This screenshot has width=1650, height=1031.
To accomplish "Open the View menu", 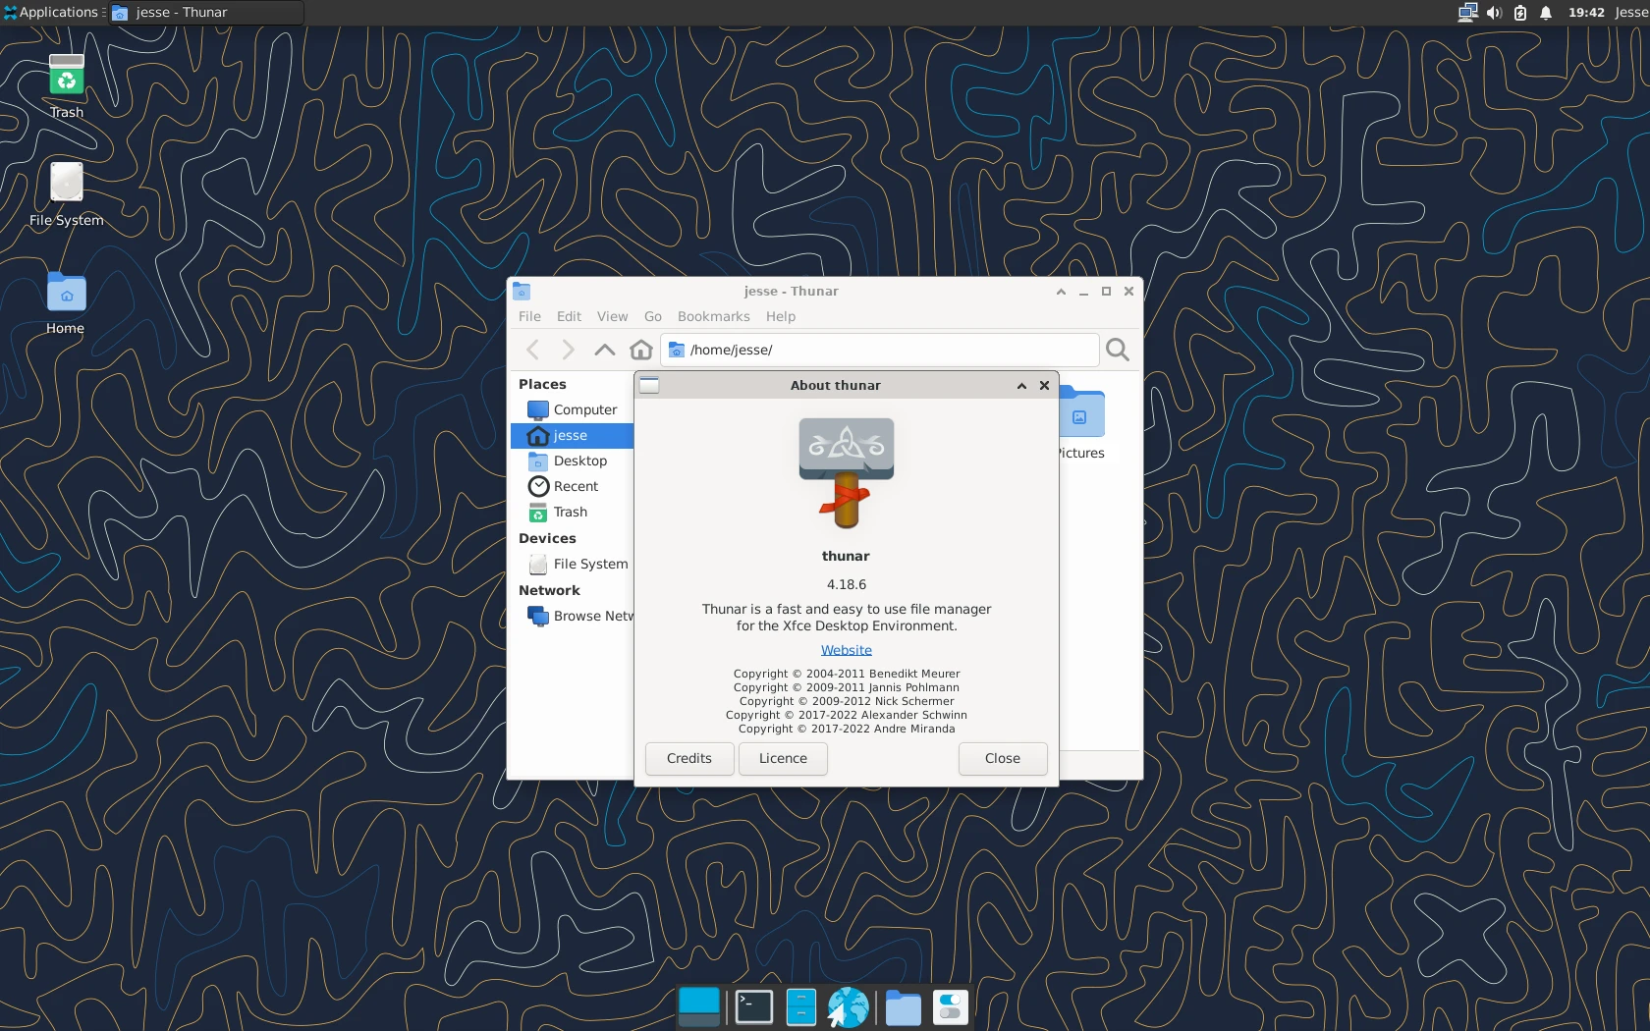I will (x=612, y=316).
